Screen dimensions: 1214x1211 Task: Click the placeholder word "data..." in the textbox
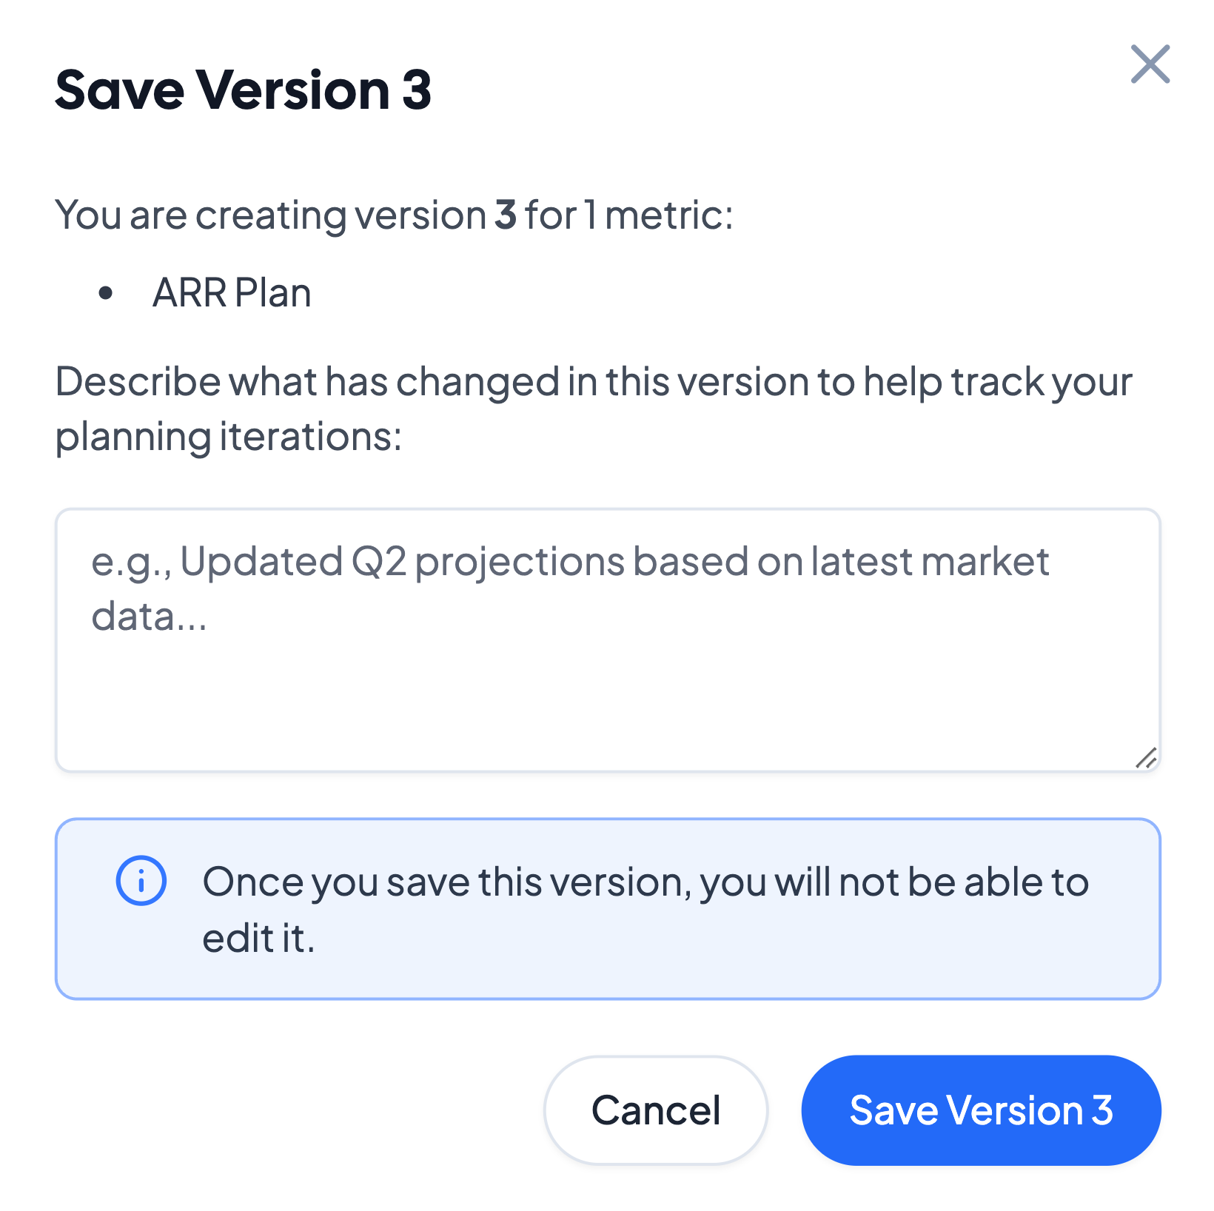click(149, 616)
